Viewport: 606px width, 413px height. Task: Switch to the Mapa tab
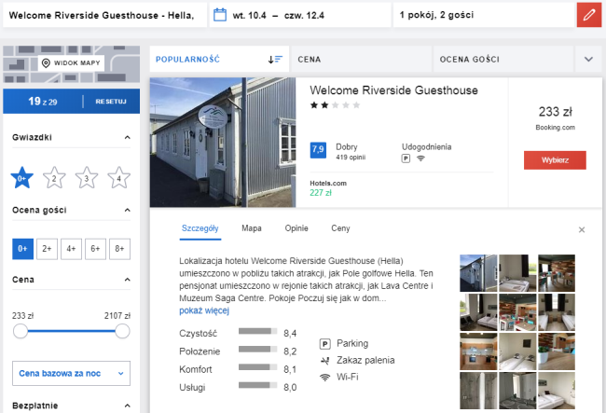[252, 228]
